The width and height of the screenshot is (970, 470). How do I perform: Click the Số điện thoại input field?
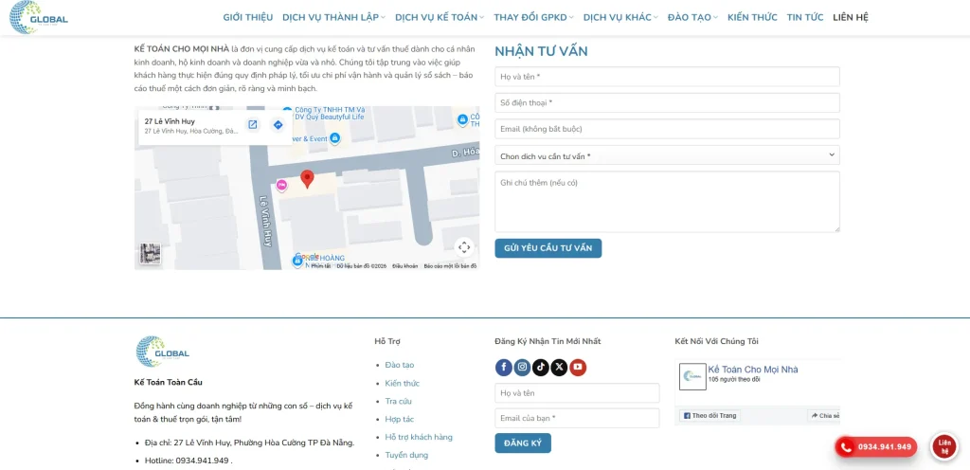[x=667, y=102]
